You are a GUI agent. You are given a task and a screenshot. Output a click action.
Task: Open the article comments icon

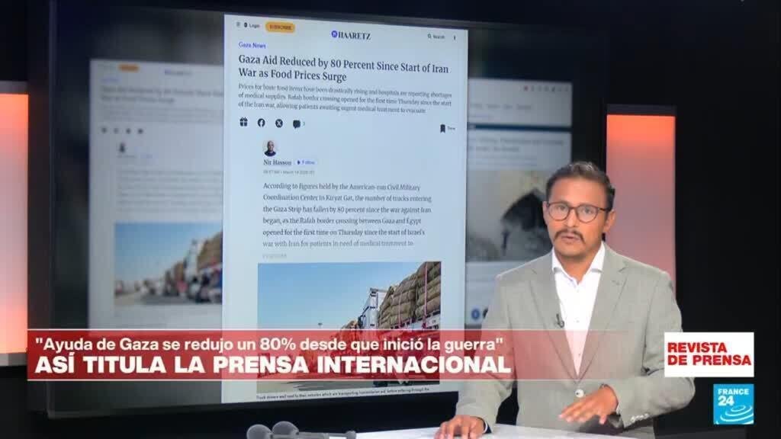[297, 123]
